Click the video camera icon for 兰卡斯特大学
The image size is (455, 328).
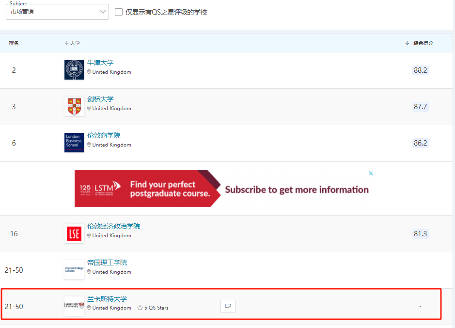pos(228,306)
